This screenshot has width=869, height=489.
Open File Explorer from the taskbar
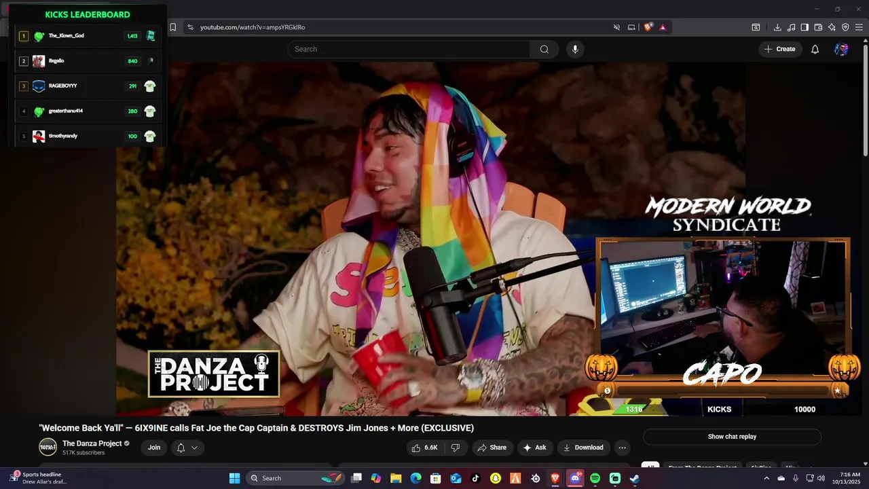(396, 478)
